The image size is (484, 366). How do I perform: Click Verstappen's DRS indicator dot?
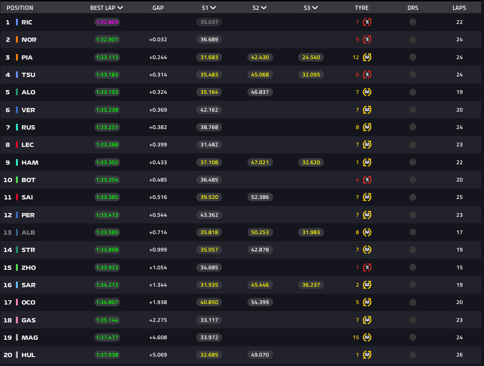point(413,110)
